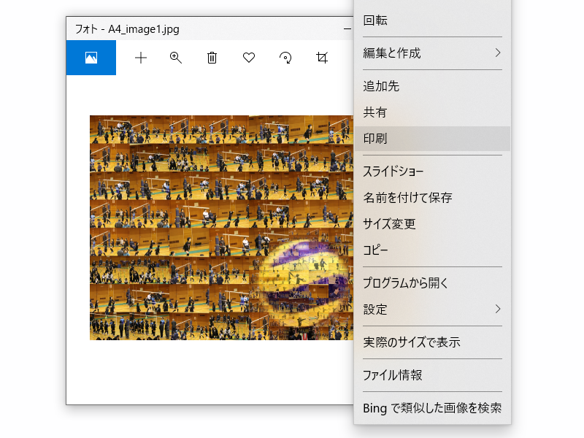Click the volleyball mosaic photo
This screenshot has height=438, width=584.
(222, 228)
